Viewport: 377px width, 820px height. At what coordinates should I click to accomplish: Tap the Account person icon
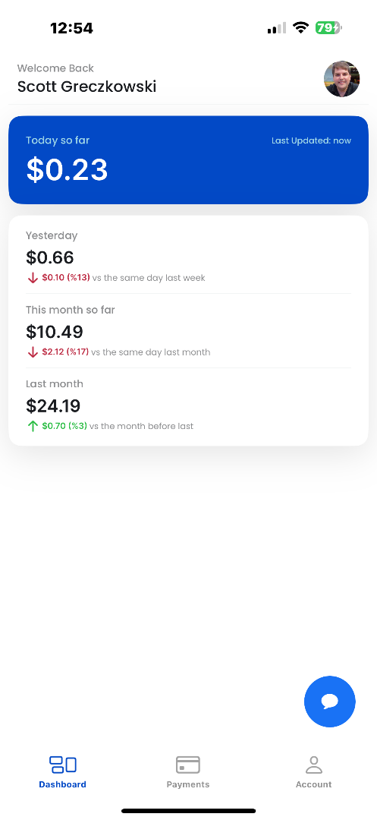314,765
